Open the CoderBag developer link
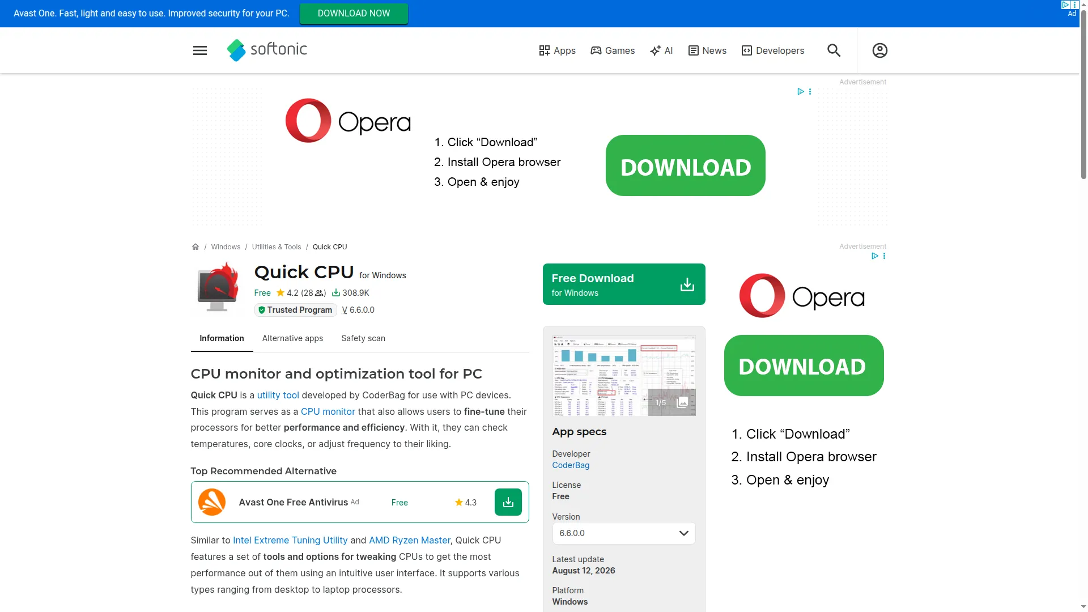This screenshot has height=612, width=1088. tap(571, 465)
